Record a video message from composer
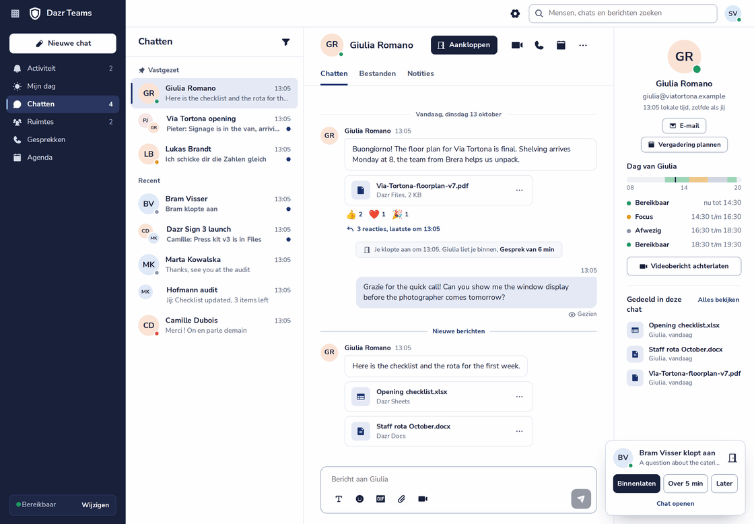The width and height of the screenshot is (754, 524). (423, 499)
